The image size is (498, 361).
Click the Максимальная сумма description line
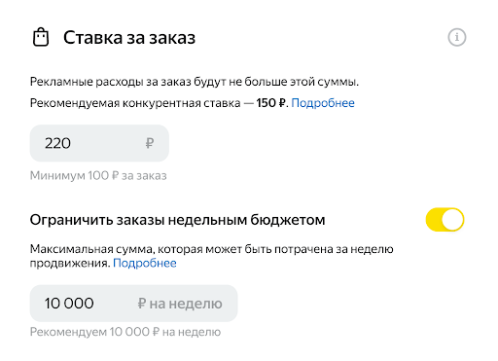pos(212,249)
